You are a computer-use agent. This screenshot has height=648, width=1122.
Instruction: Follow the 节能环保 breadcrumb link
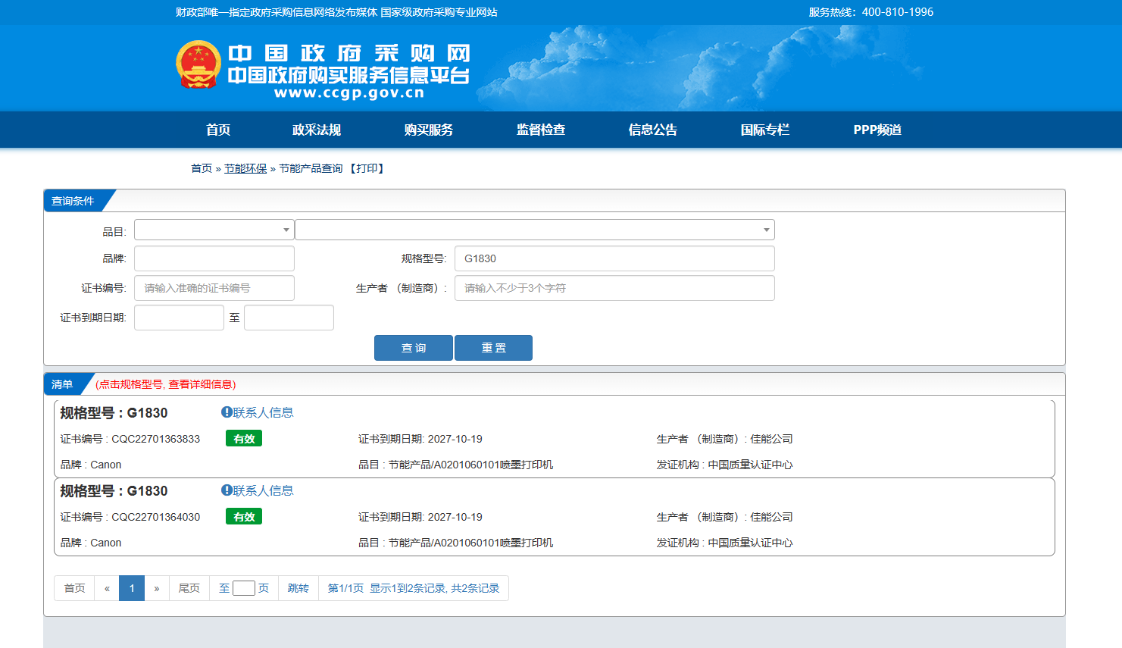coord(245,168)
